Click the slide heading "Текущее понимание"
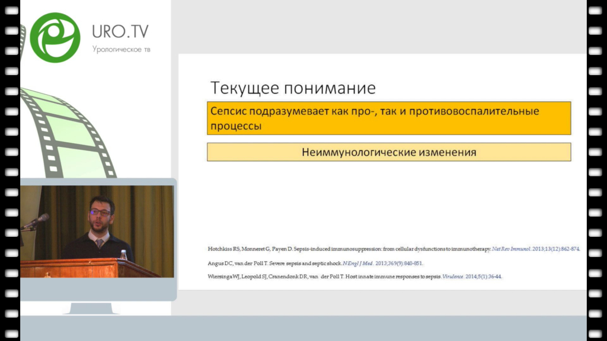This screenshot has height=341, width=607. 293,88
